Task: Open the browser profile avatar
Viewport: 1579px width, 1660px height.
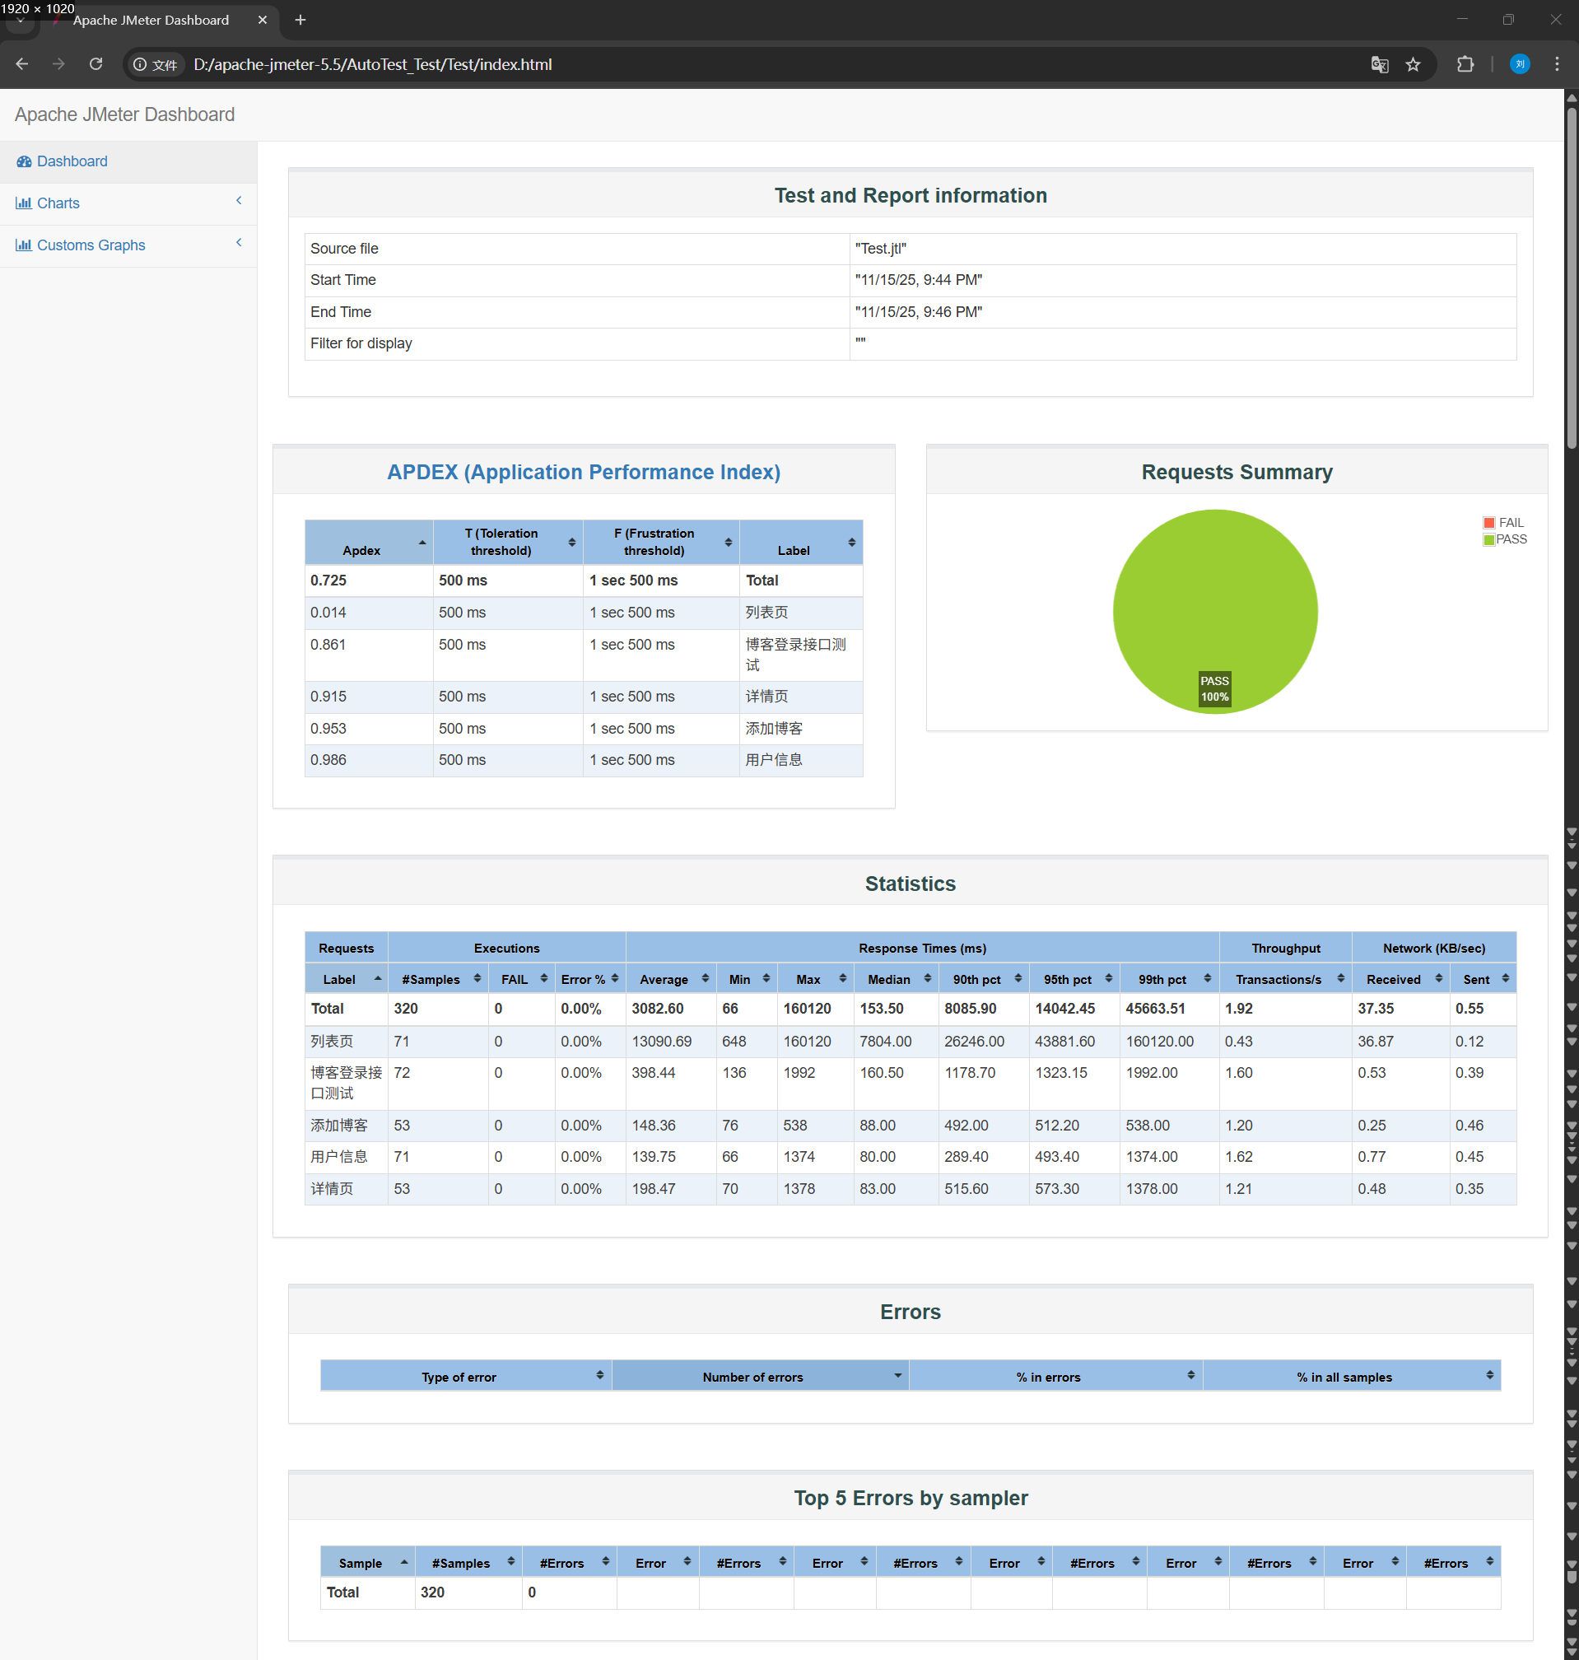Action: (x=1519, y=65)
